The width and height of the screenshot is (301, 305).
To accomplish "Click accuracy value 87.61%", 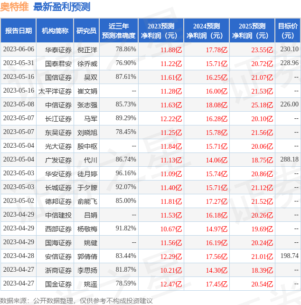I will (x=126, y=77).
